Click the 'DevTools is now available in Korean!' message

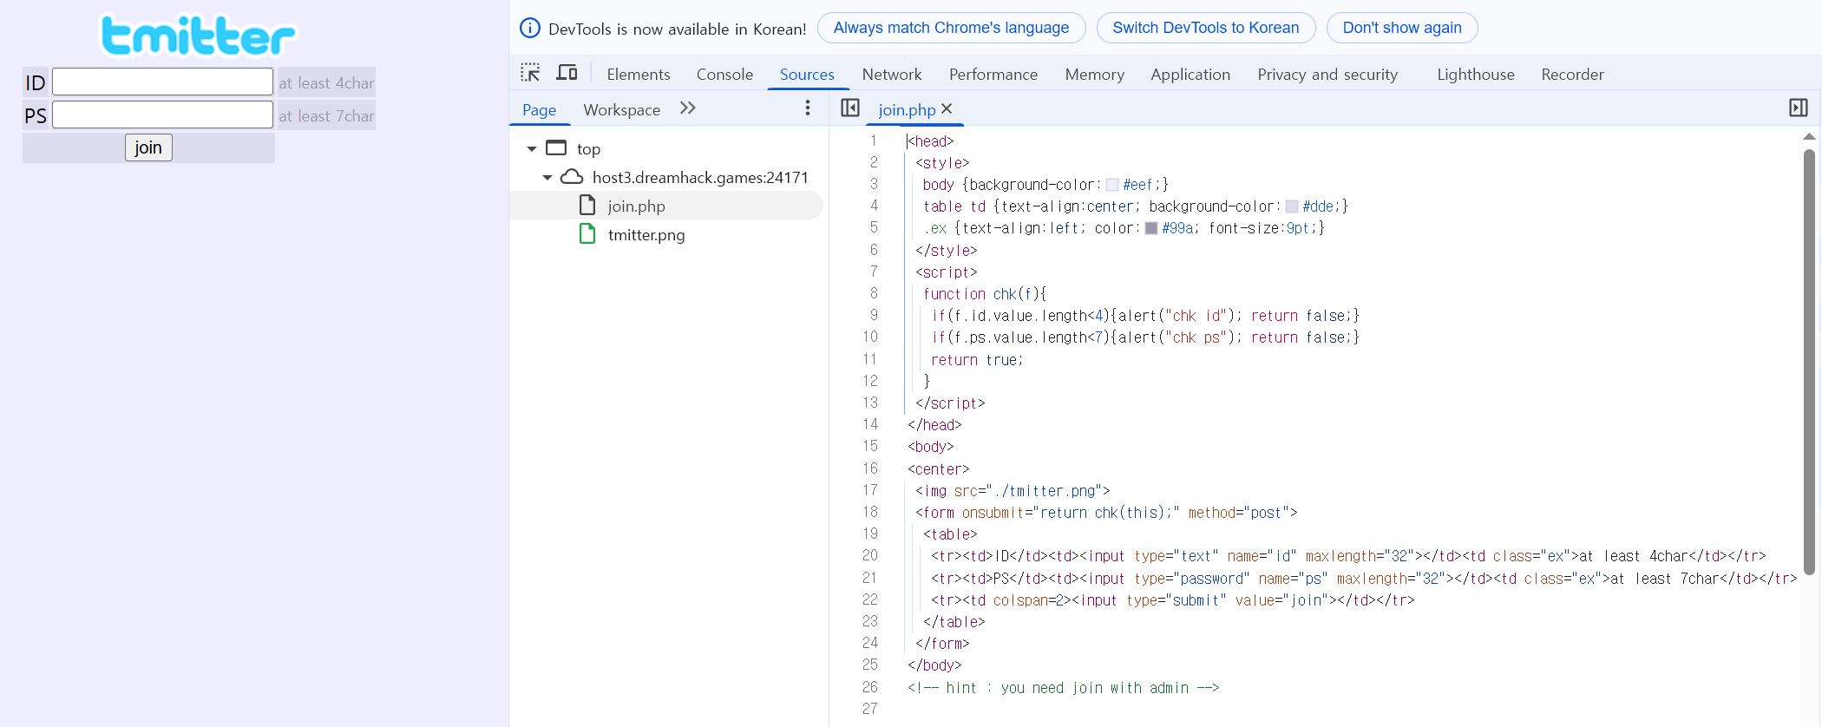[678, 29]
